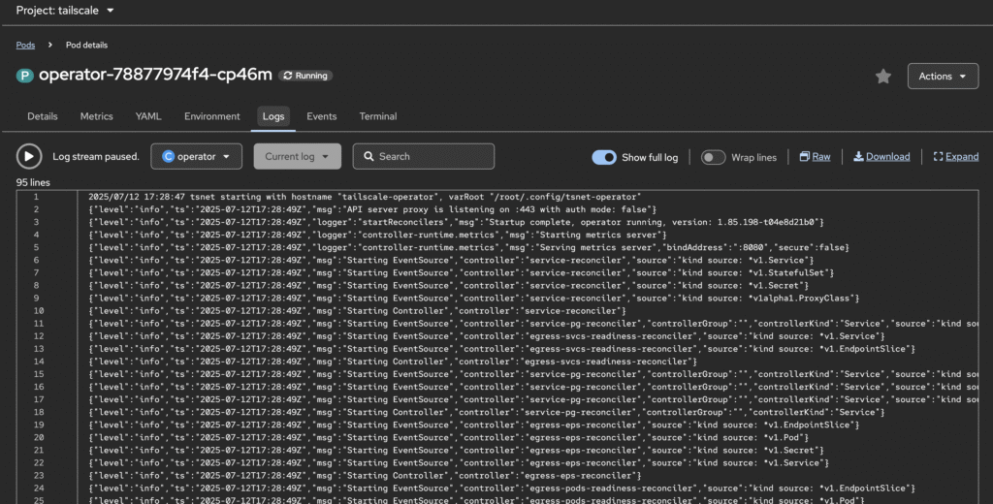Open the Project: tailscale dropdown

[65, 10]
